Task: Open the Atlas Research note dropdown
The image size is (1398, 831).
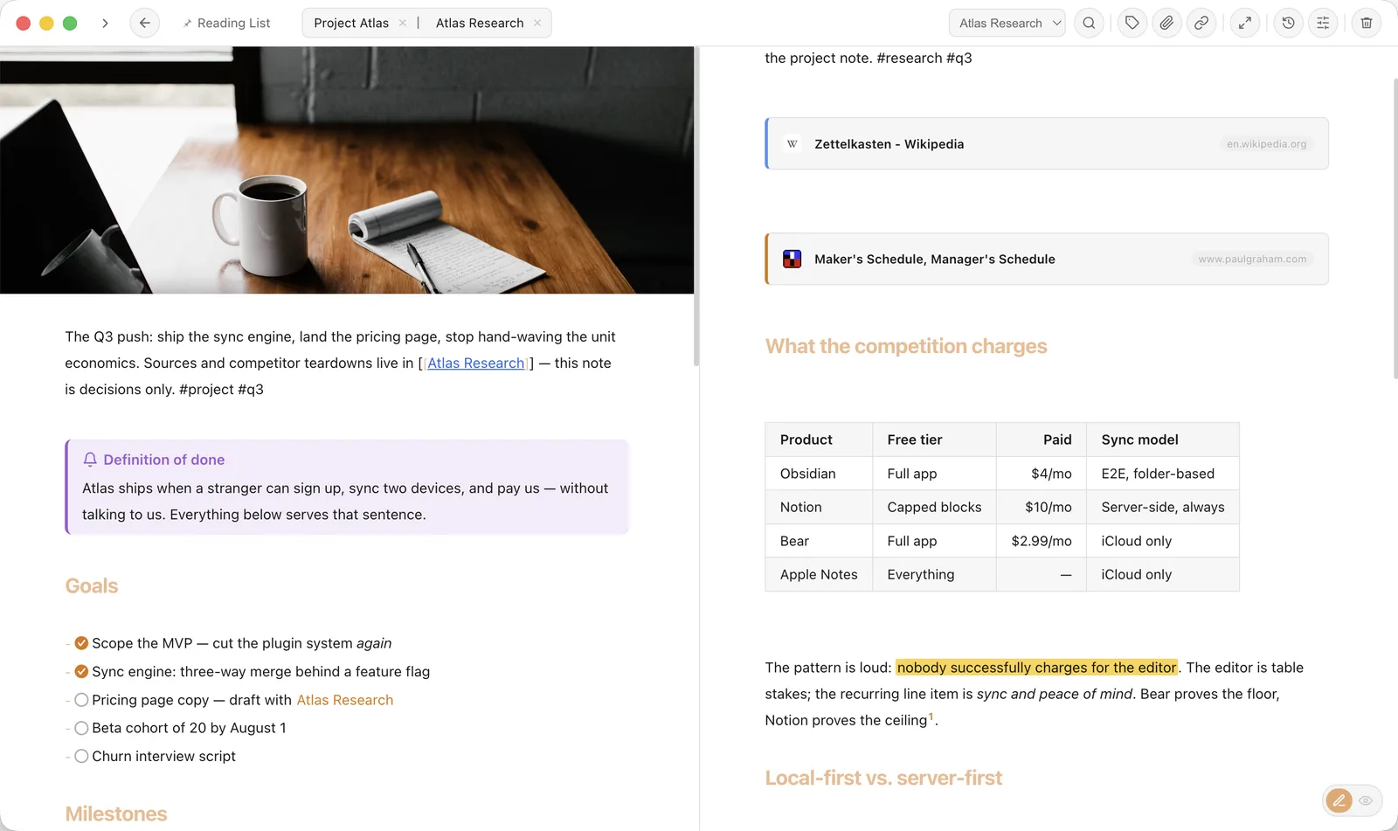Action: (x=1007, y=24)
